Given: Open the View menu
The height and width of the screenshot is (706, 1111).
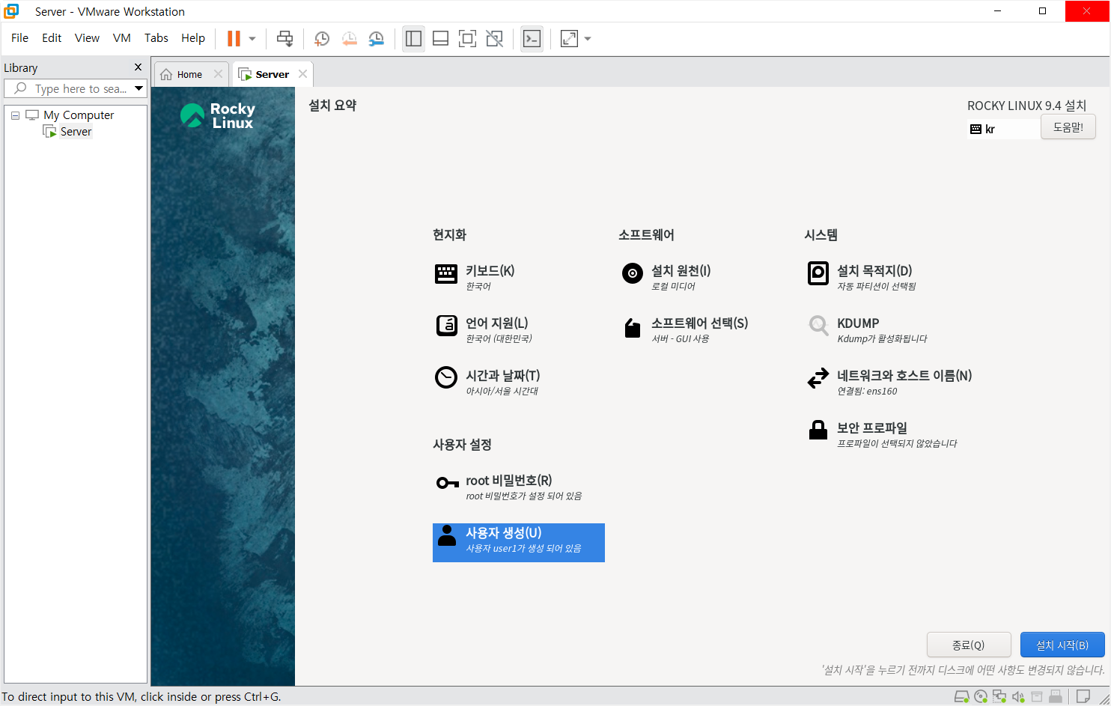Looking at the screenshot, I should point(87,38).
